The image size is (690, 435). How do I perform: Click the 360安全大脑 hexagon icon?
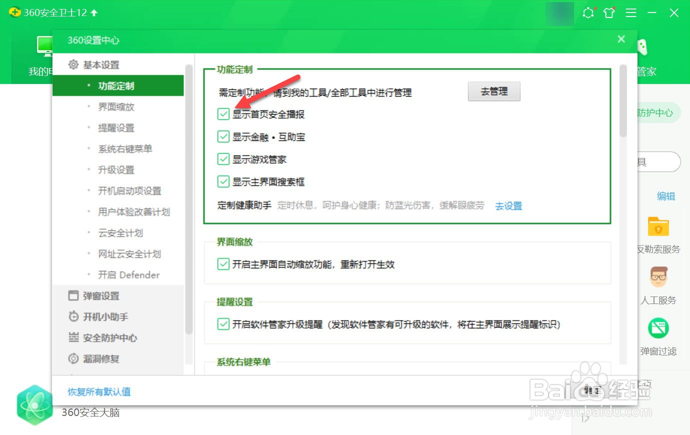(x=34, y=404)
